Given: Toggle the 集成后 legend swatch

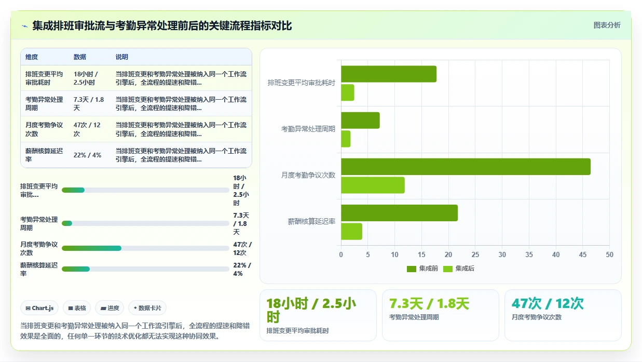Looking at the screenshot, I should point(448,269).
